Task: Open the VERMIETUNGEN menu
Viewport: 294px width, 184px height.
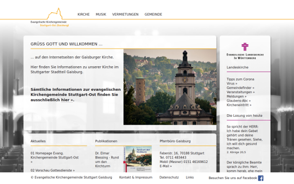Action: (125, 14)
